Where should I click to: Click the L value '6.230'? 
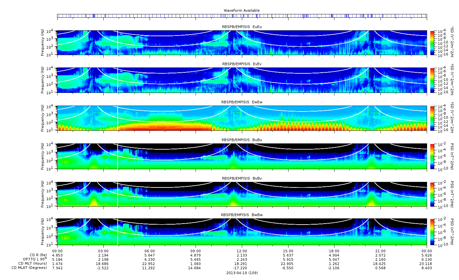(x=150, y=259)
